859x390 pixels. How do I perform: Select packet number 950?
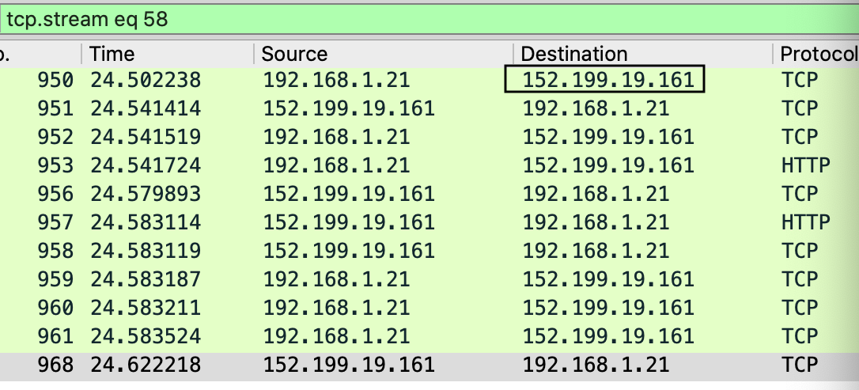(x=429, y=80)
